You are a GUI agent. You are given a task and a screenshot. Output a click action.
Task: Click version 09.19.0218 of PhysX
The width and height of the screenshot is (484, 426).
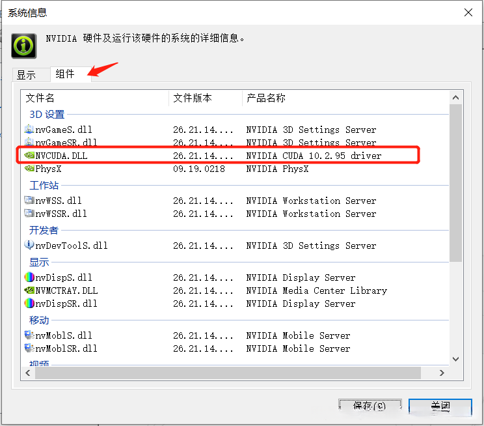(x=199, y=169)
